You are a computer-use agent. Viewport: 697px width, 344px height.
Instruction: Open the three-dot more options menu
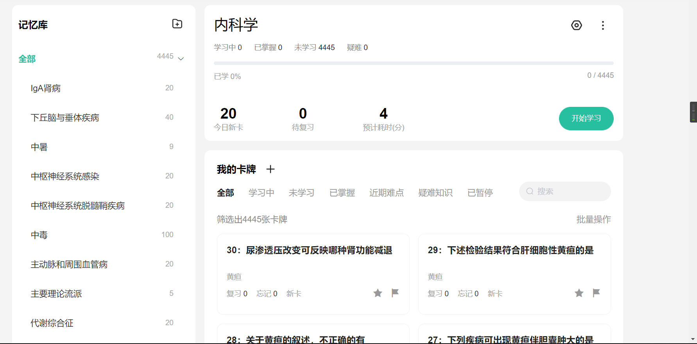[603, 25]
